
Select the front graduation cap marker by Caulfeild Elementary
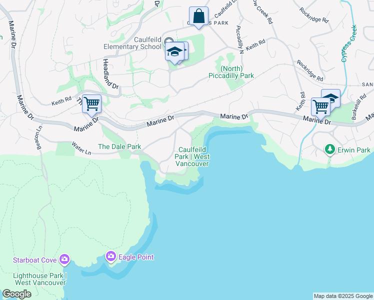(174, 52)
